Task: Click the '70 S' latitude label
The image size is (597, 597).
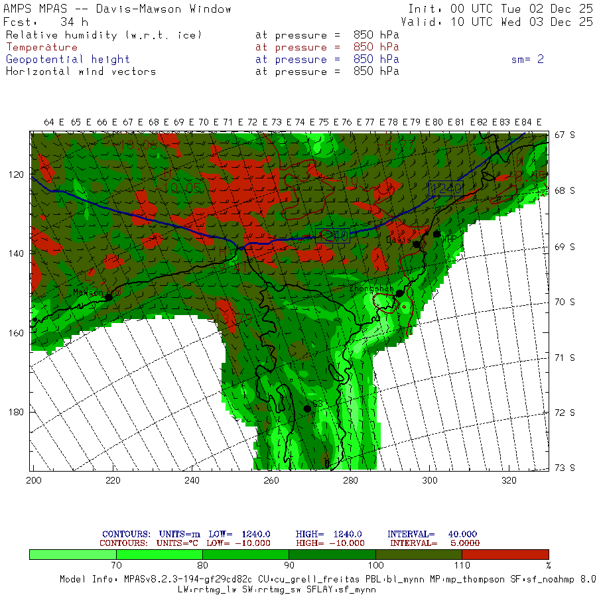Action: click(564, 302)
